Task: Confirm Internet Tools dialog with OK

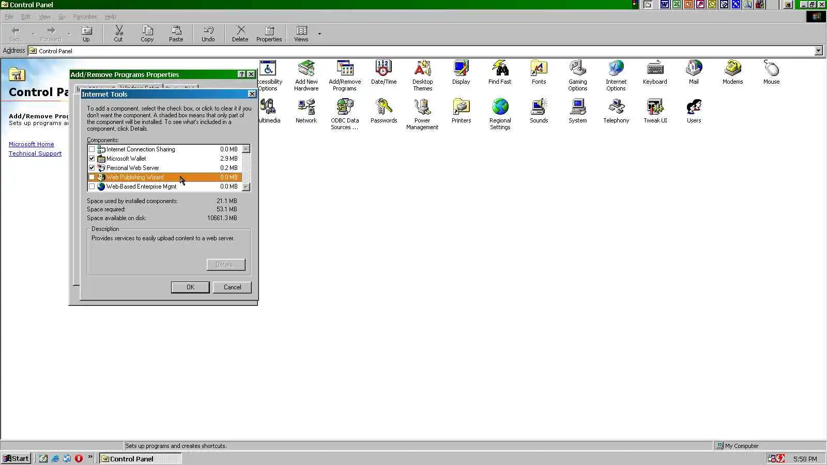Action: (190, 287)
